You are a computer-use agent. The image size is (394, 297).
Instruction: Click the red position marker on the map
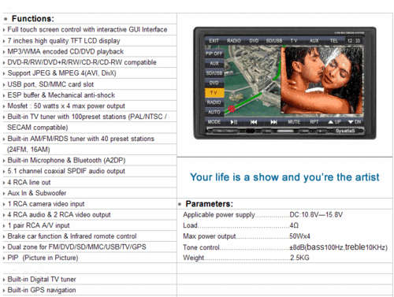tap(232, 109)
